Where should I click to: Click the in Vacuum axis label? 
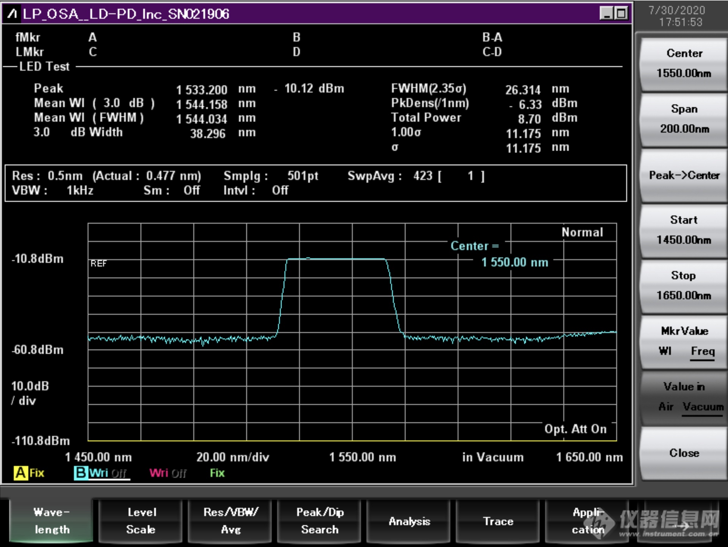tap(493, 457)
